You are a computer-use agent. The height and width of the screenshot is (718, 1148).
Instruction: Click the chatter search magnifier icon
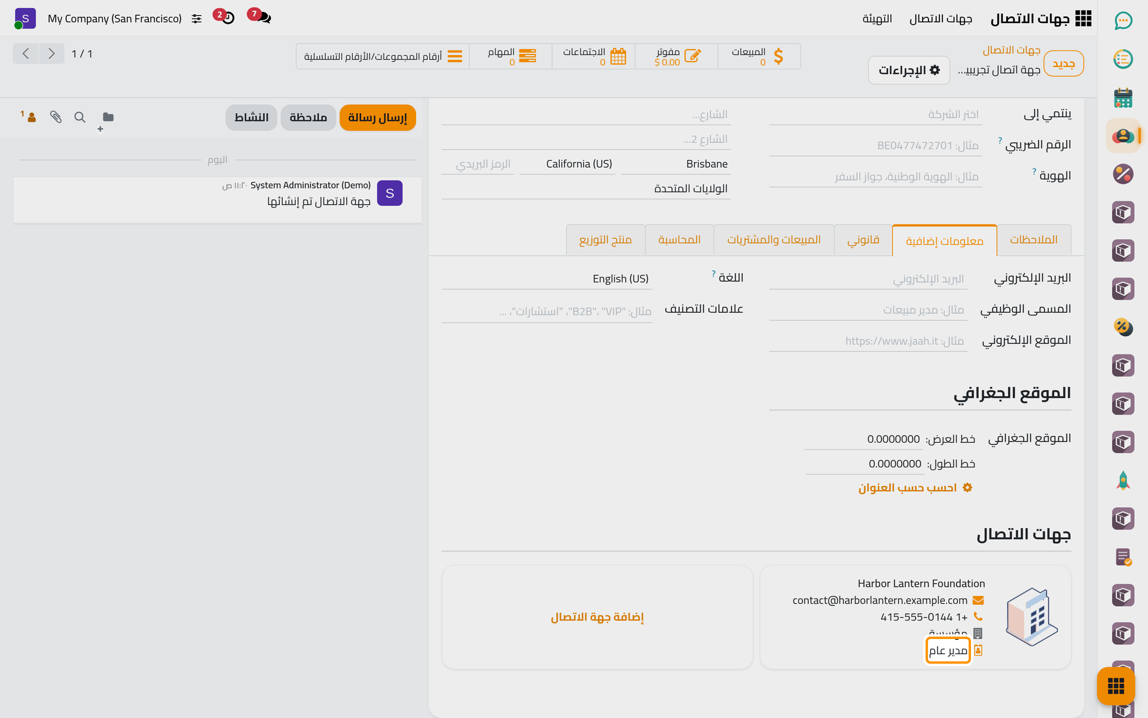(x=80, y=117)
